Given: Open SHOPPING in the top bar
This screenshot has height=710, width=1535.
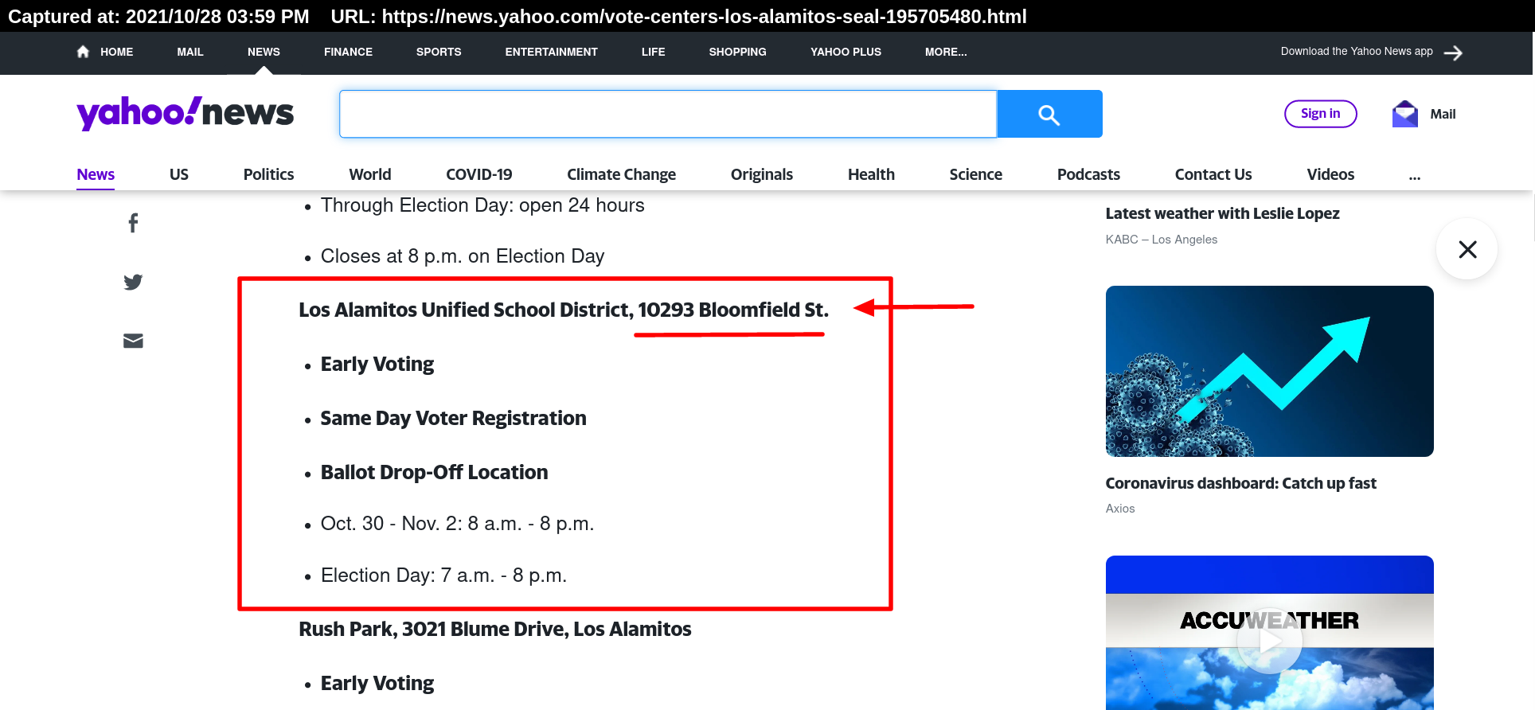Looking at the screenshot, I should (x=737, y=52).
